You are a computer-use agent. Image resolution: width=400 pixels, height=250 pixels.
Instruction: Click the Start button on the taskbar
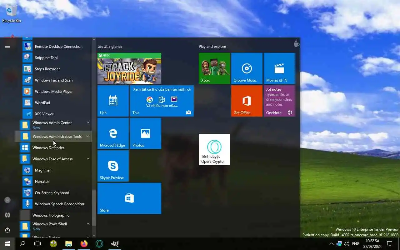tap(7, 244)
